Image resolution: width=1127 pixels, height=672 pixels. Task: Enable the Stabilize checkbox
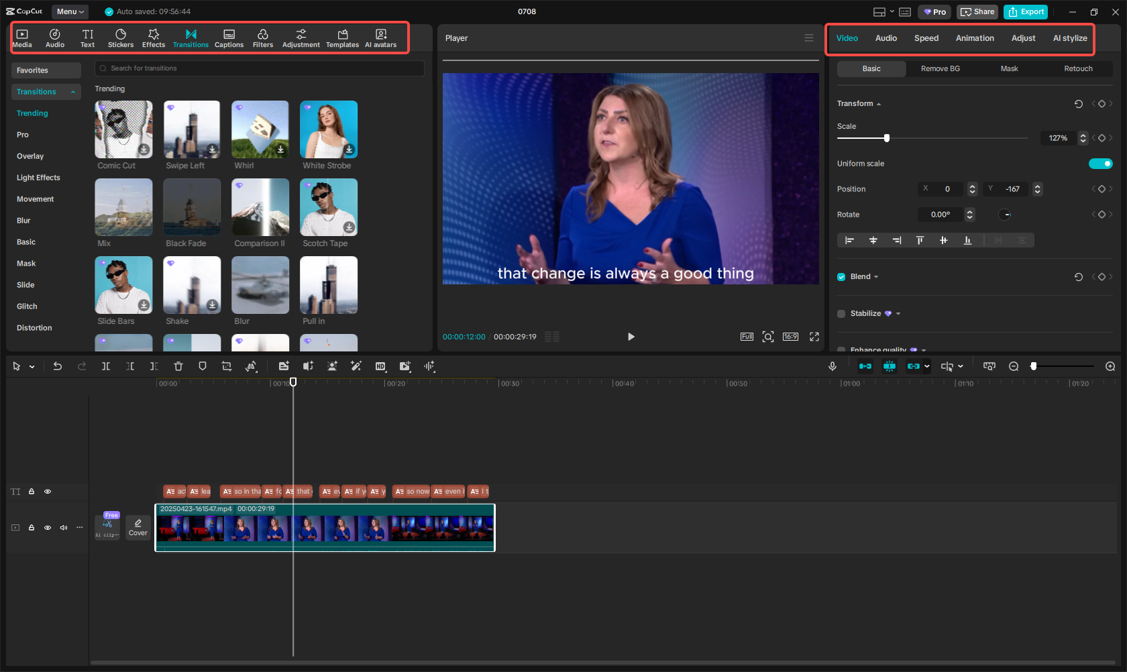[x=841, y=314]
